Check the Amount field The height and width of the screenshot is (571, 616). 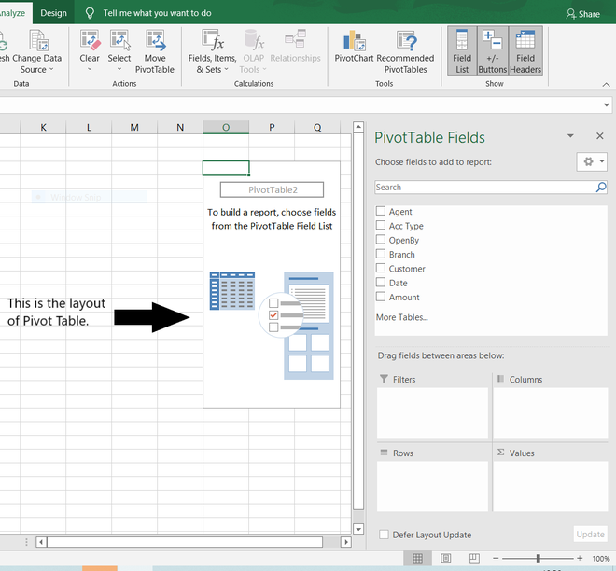(381, 297)
